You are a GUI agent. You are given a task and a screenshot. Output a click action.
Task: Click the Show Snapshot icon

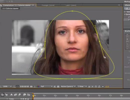pos(35,86)
